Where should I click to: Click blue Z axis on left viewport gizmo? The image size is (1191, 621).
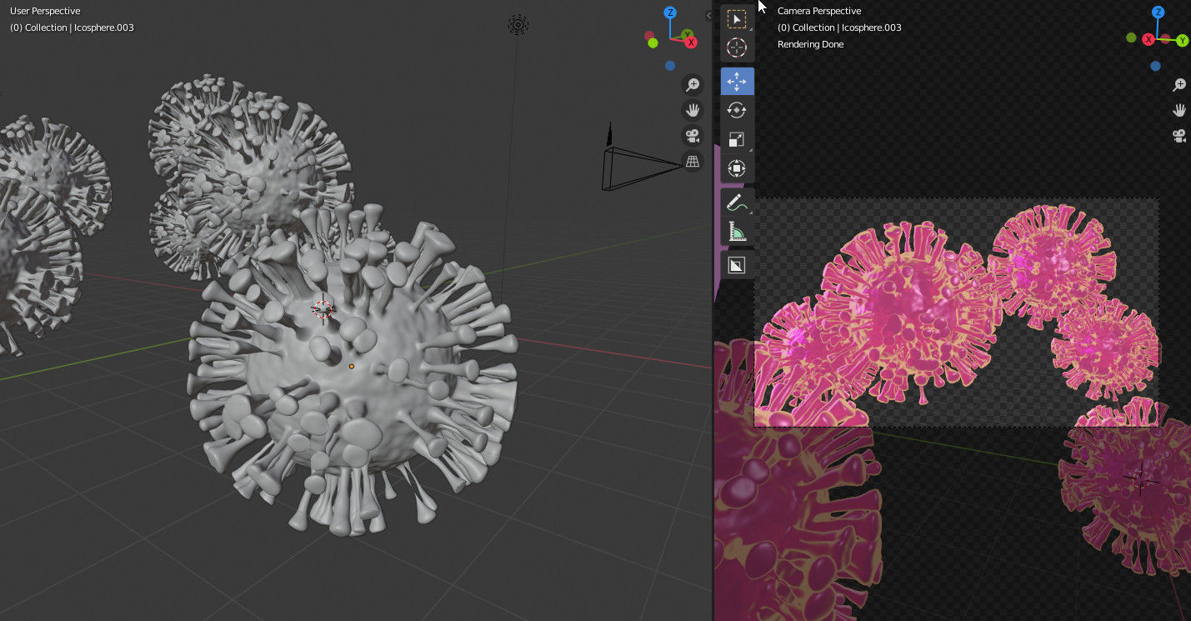click(670, 13)
